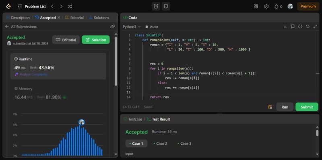
Task: Select the Accepted tab
Action: (45, 18)
